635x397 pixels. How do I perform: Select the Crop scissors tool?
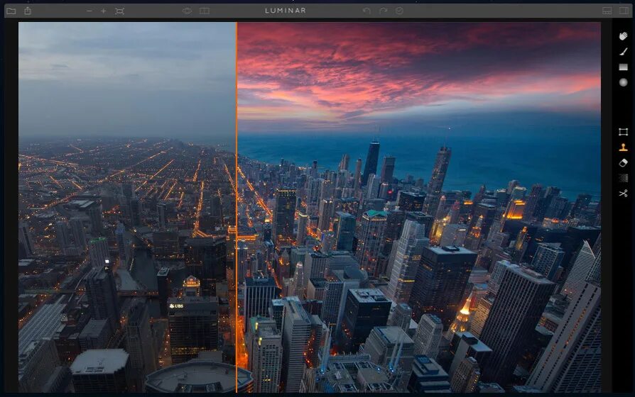pos(623,194)
